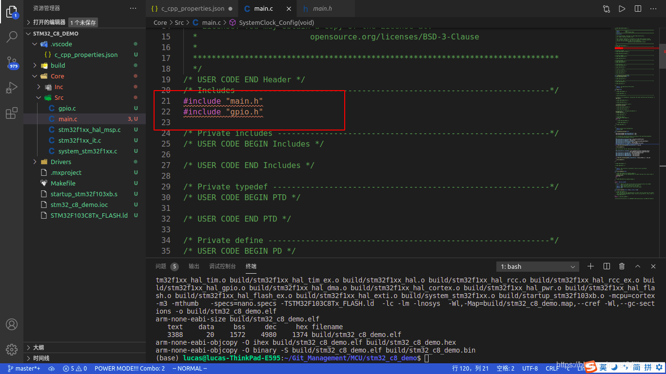Click the synchronize changes cloud icon

coord(52,369)
